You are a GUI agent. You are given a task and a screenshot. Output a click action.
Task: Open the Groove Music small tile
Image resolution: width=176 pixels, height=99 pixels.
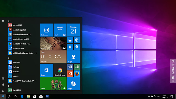(x=77, y=40)
